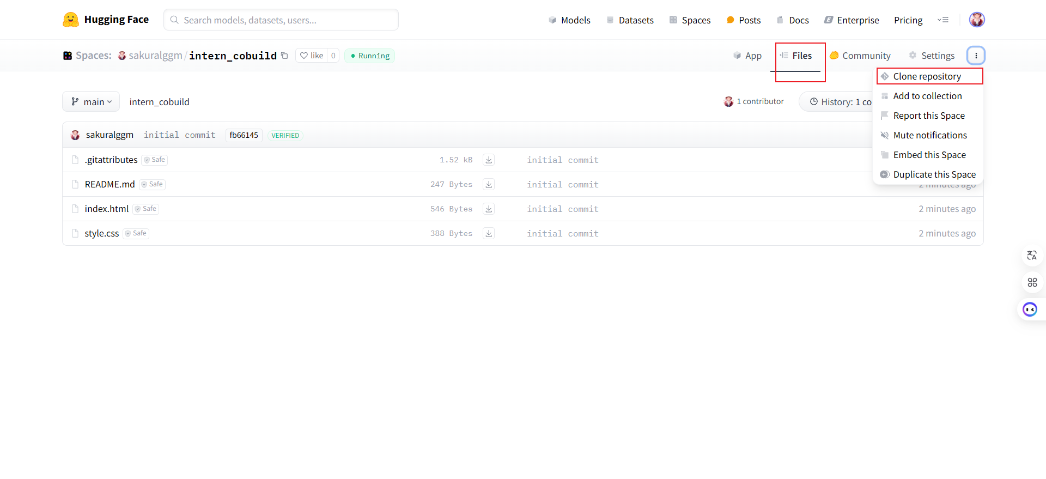
Task: Open the like count
Action: tap(333, 56)
